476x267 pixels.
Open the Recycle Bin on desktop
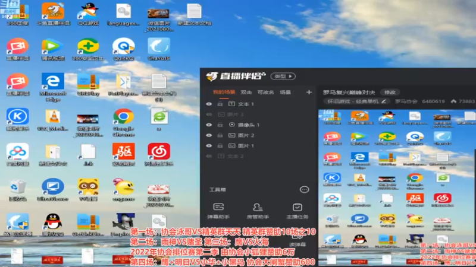point(18,189)
